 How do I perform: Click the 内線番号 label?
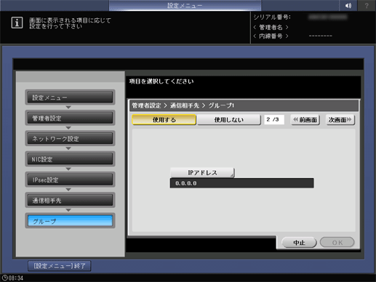point(271,36)
